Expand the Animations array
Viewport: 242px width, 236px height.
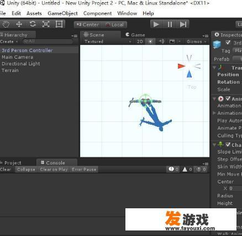[214, 113]
